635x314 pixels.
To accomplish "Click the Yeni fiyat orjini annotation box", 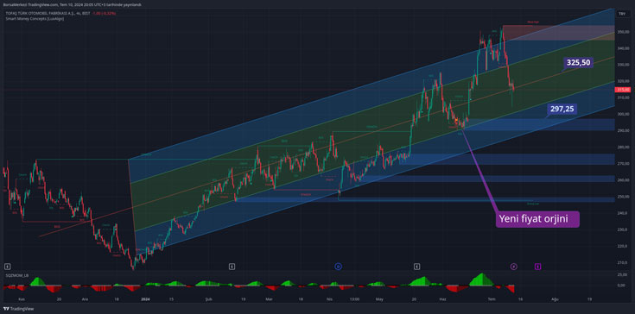I will point(537,219).
